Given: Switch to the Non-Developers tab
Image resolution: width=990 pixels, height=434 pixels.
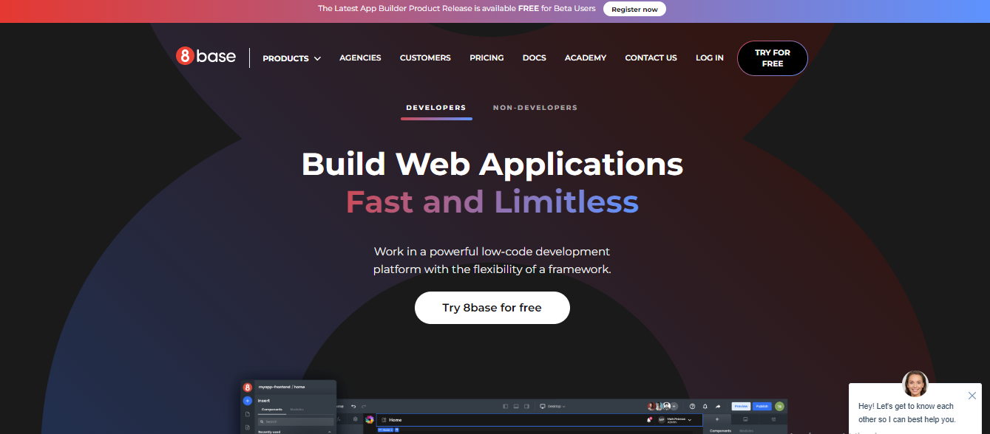Looking at the screenshot, I should coord(535,108).
